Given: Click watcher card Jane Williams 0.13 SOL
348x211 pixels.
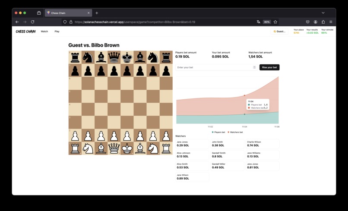Looking at the screenshot, I should pyautogui.click(x=263, y=155).
